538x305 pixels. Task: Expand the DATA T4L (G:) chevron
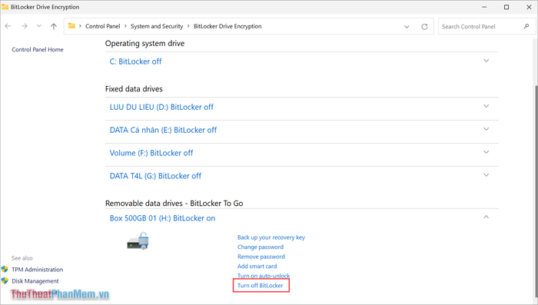[487, 175]
